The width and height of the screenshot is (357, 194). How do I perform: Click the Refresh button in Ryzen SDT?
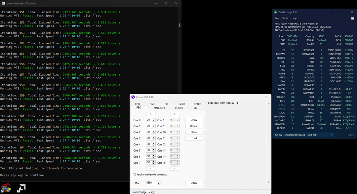[x=194, y=126]
